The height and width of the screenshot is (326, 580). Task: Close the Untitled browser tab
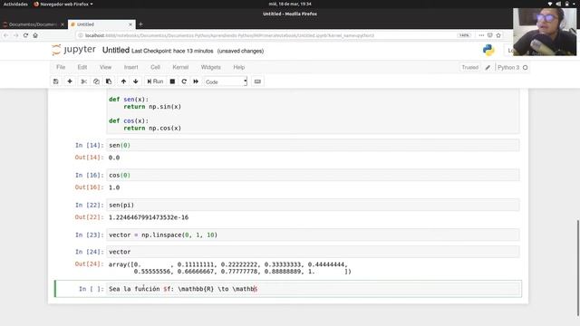coord(130,24)
